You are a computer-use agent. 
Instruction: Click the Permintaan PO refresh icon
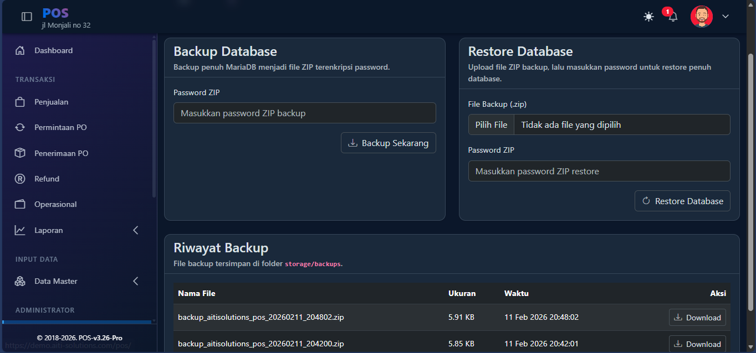pos(20,127)
